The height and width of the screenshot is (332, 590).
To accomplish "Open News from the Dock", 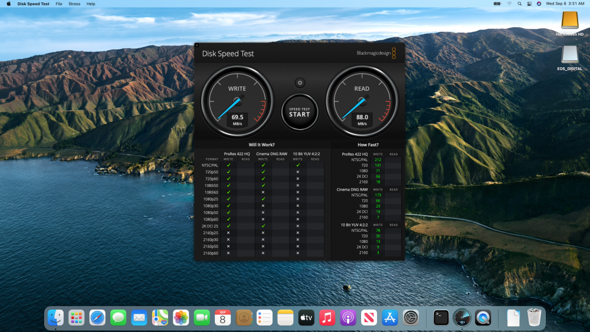I will [369, 318].
